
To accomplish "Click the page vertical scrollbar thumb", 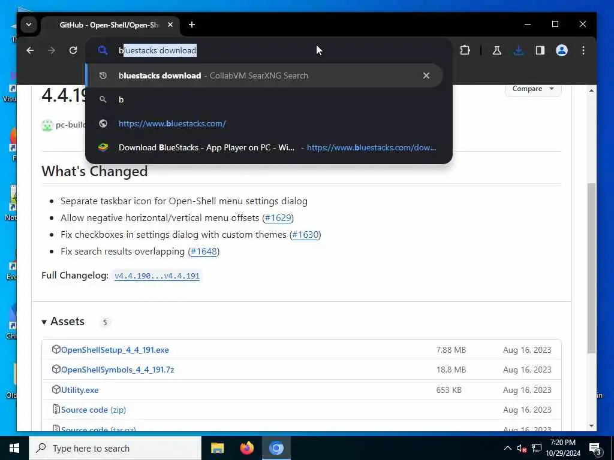I will pos(591,268).
